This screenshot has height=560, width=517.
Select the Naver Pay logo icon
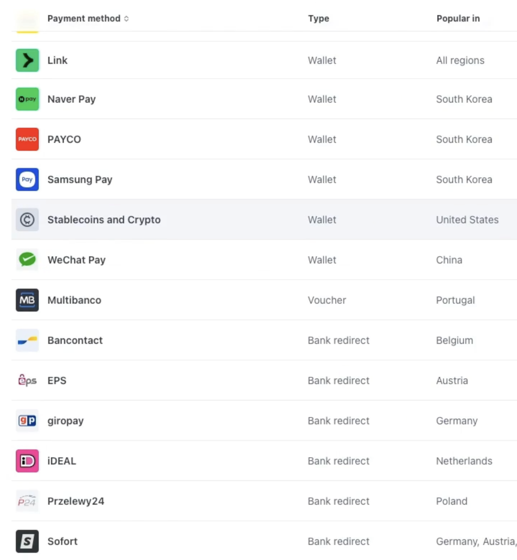pos(27,99)
